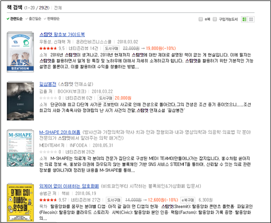This screenshot has width=271, height=223.
Task: Click publication date 2018.05.31
Action: click(103, 145)
